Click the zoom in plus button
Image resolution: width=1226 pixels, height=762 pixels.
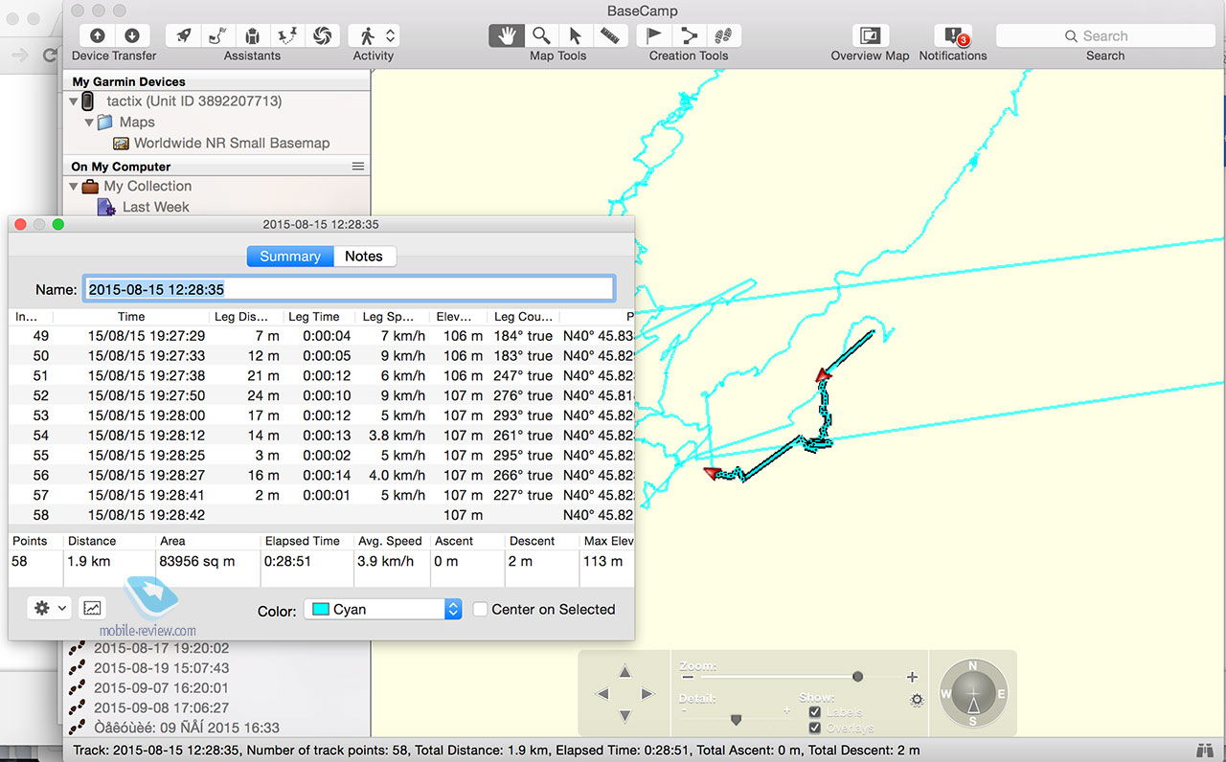click(912, 677)
